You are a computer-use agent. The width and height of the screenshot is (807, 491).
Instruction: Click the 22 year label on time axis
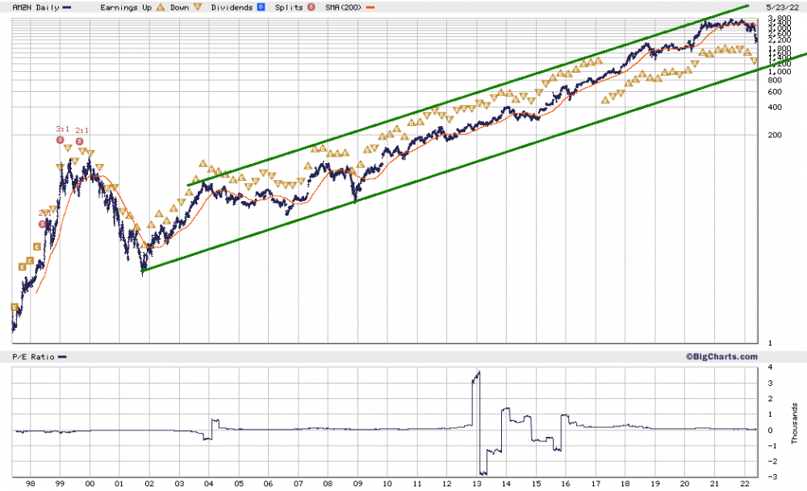click(744, 484)
